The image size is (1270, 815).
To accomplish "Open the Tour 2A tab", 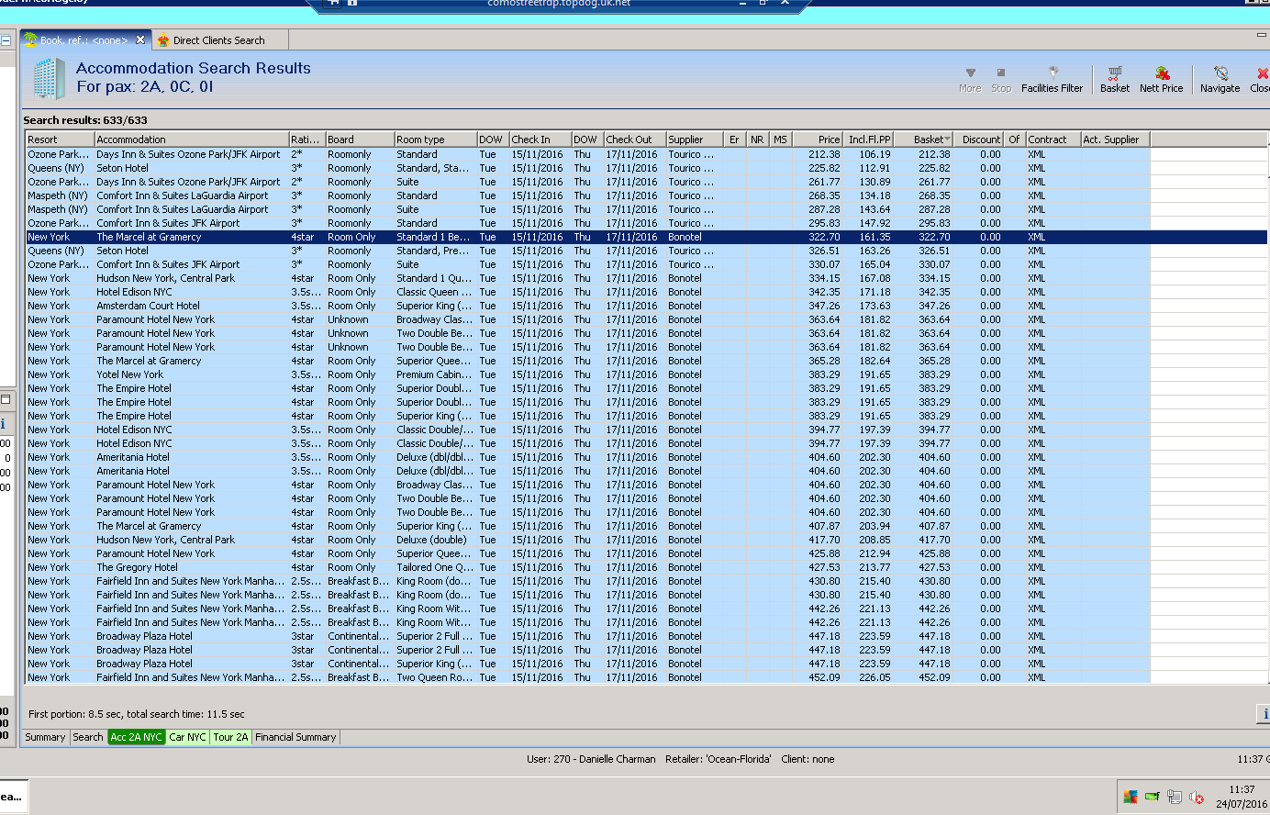I will 230,737.
